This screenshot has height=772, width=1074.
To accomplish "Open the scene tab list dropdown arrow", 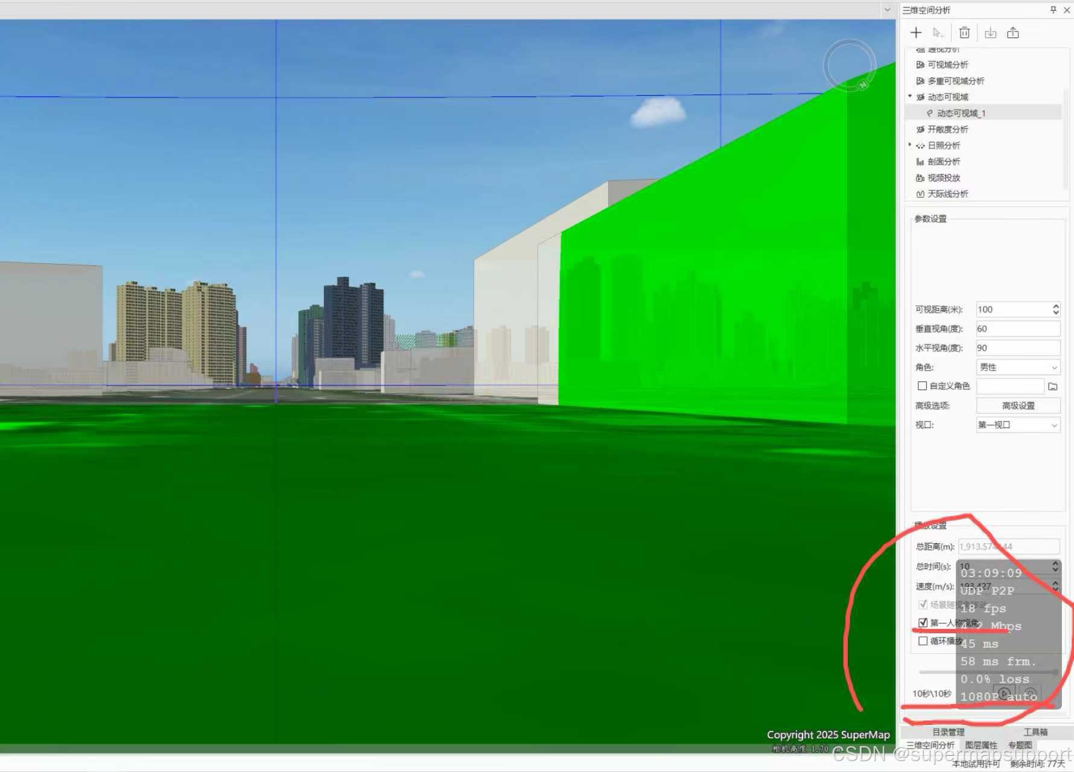I will [887, 10].
